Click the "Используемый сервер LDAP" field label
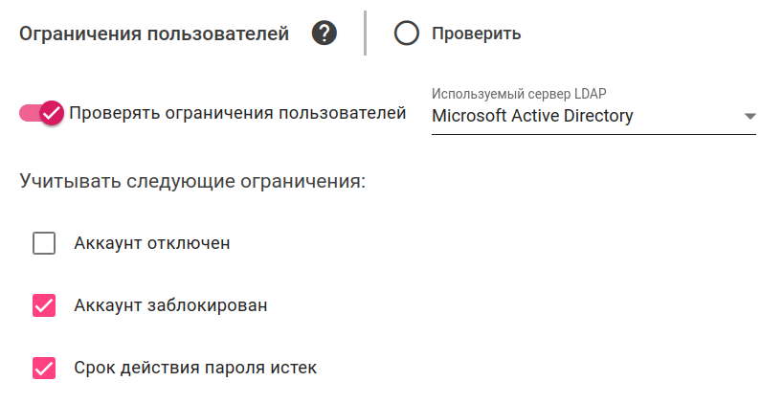Viewport: 783px width, 404px height. [519, 94]
